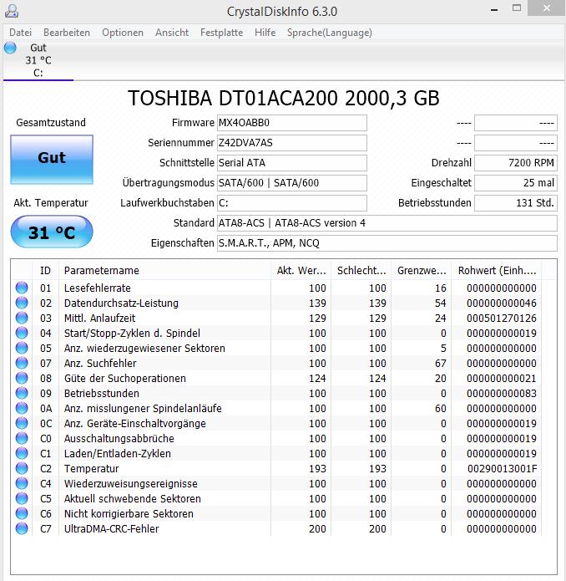Click the Akt. Wer... column header
This screenshot has width=566, height=581.
point(301,271)
